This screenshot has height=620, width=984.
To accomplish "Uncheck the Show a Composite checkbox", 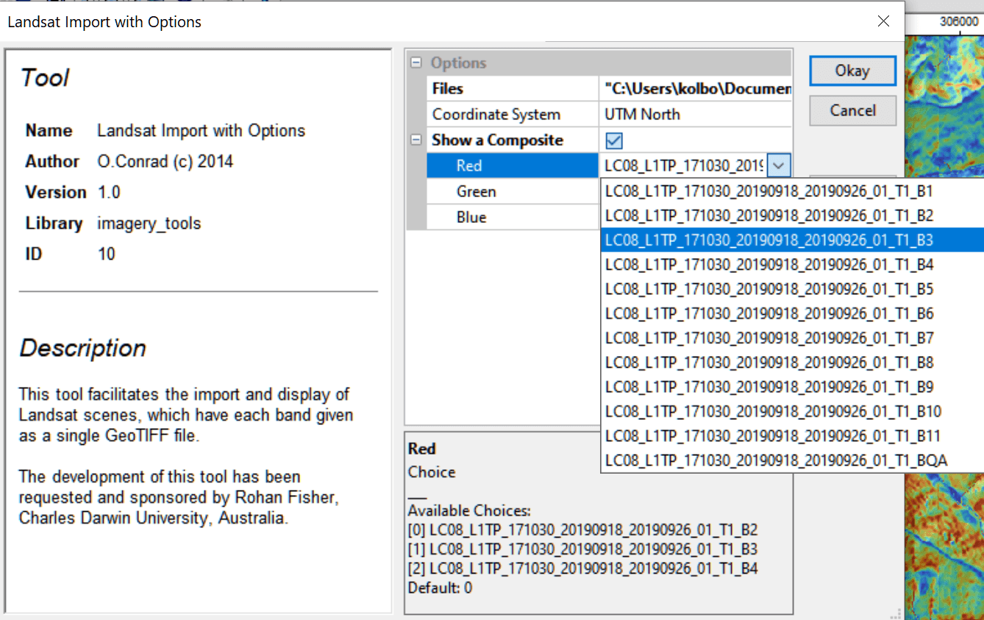I will point(613,140).
